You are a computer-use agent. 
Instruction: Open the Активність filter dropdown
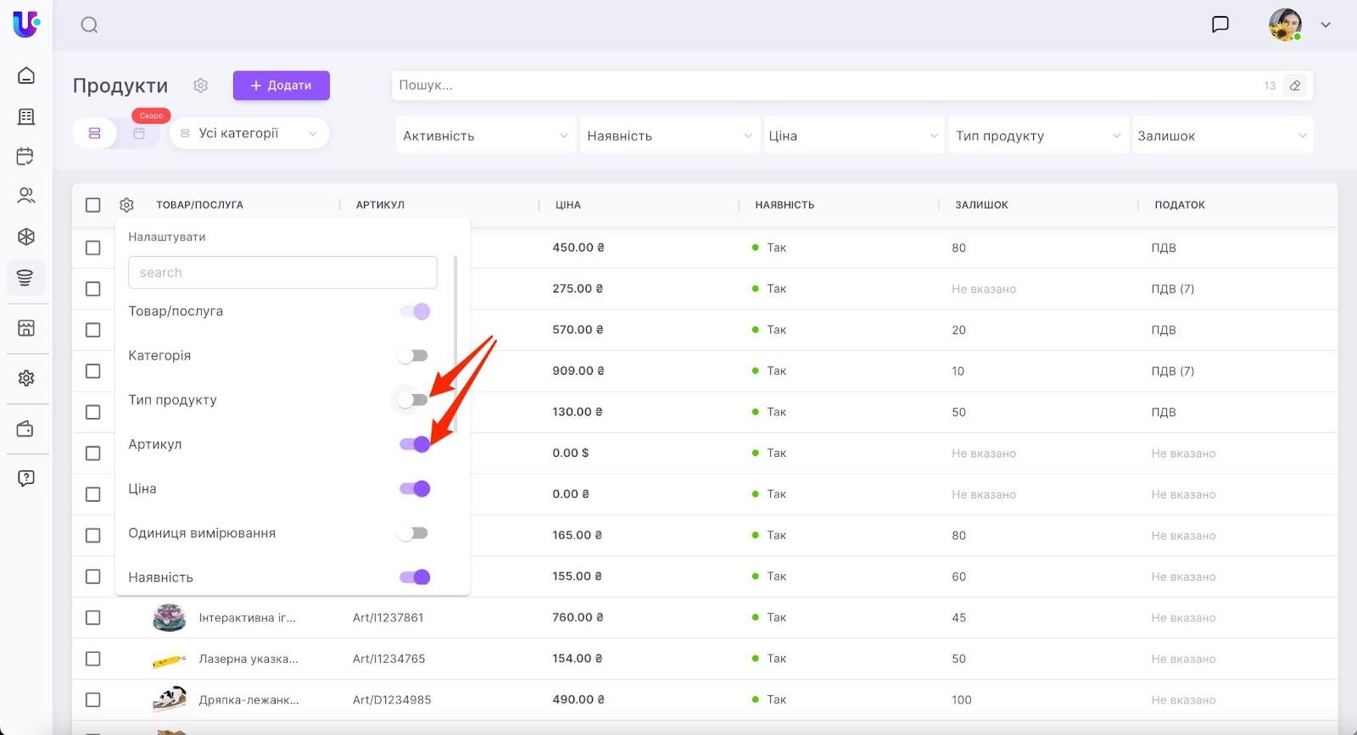click(485, 136)
